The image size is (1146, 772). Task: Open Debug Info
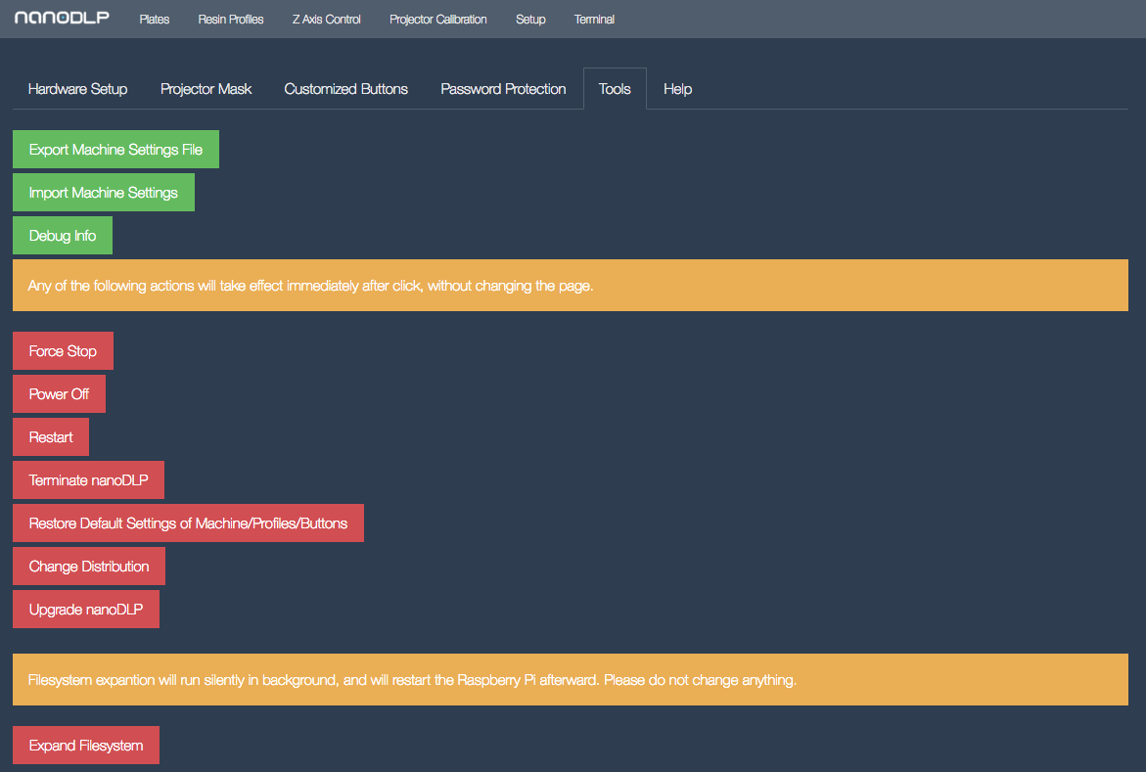62,236
